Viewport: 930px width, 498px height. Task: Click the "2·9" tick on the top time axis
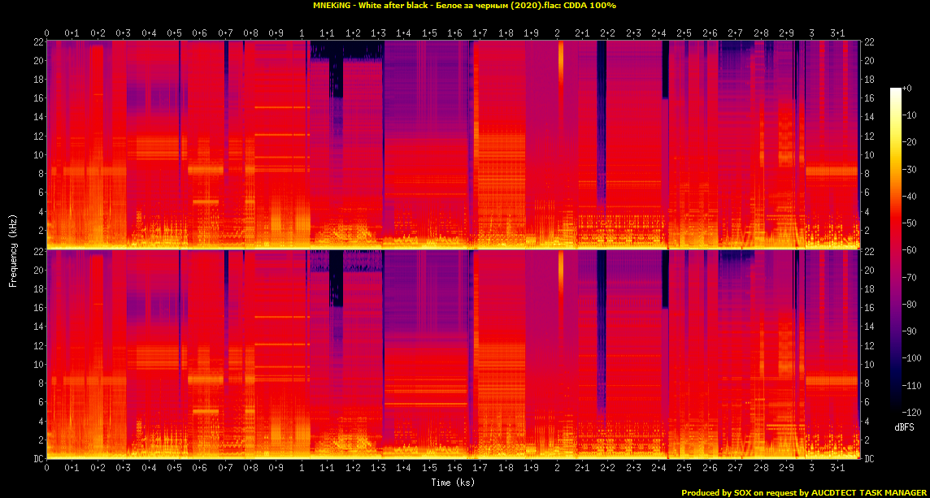[x=786, y=32]
